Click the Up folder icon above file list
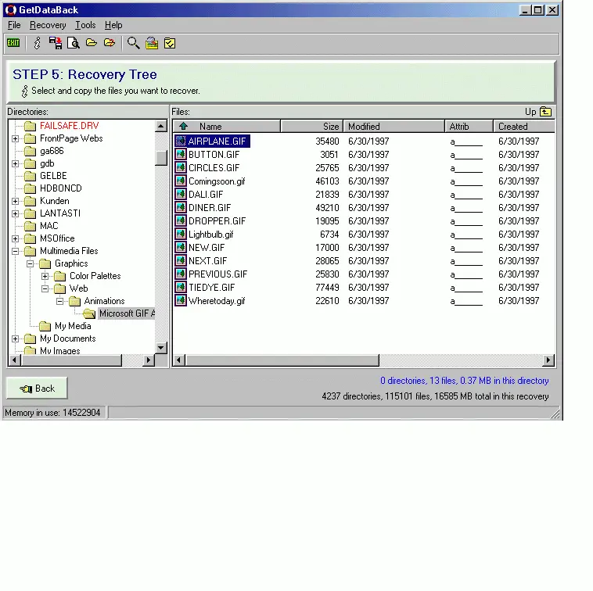 546,112
